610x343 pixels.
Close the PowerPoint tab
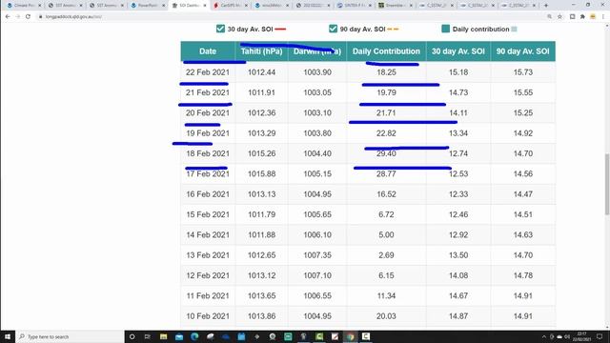pos(163,6)
